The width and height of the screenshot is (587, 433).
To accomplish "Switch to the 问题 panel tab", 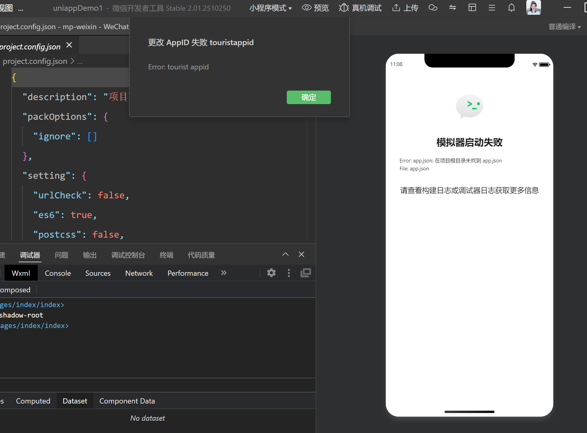I will [62, 255].
